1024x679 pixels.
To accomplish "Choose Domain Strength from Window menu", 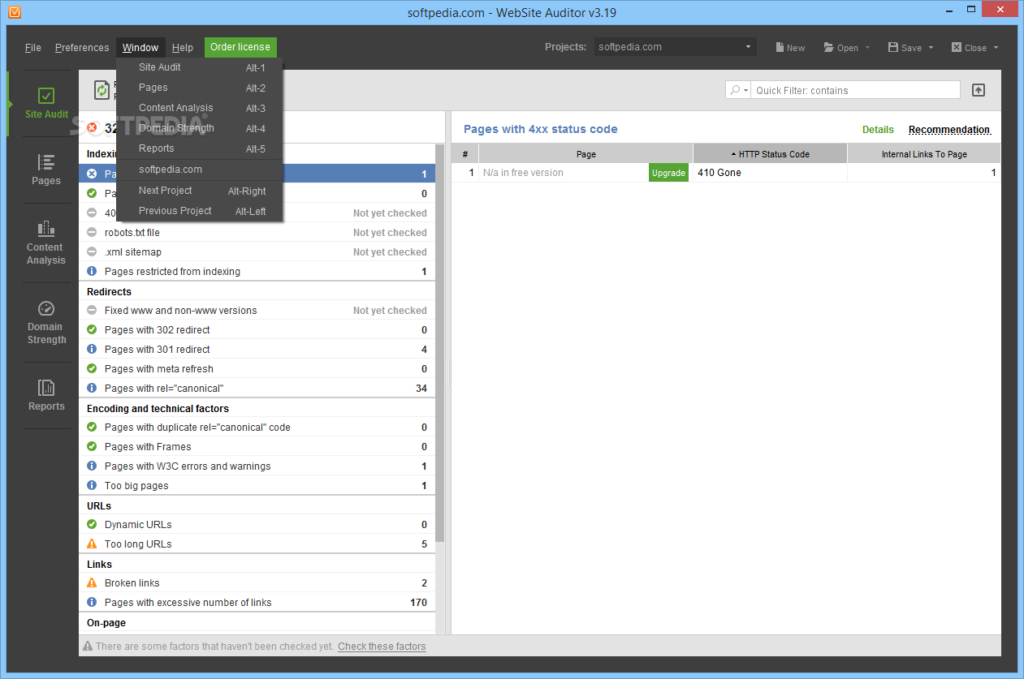I will pos(200,128).
